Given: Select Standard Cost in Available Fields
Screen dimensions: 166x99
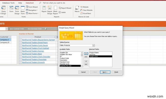Looking at the screenshot, I should (70, 62).
